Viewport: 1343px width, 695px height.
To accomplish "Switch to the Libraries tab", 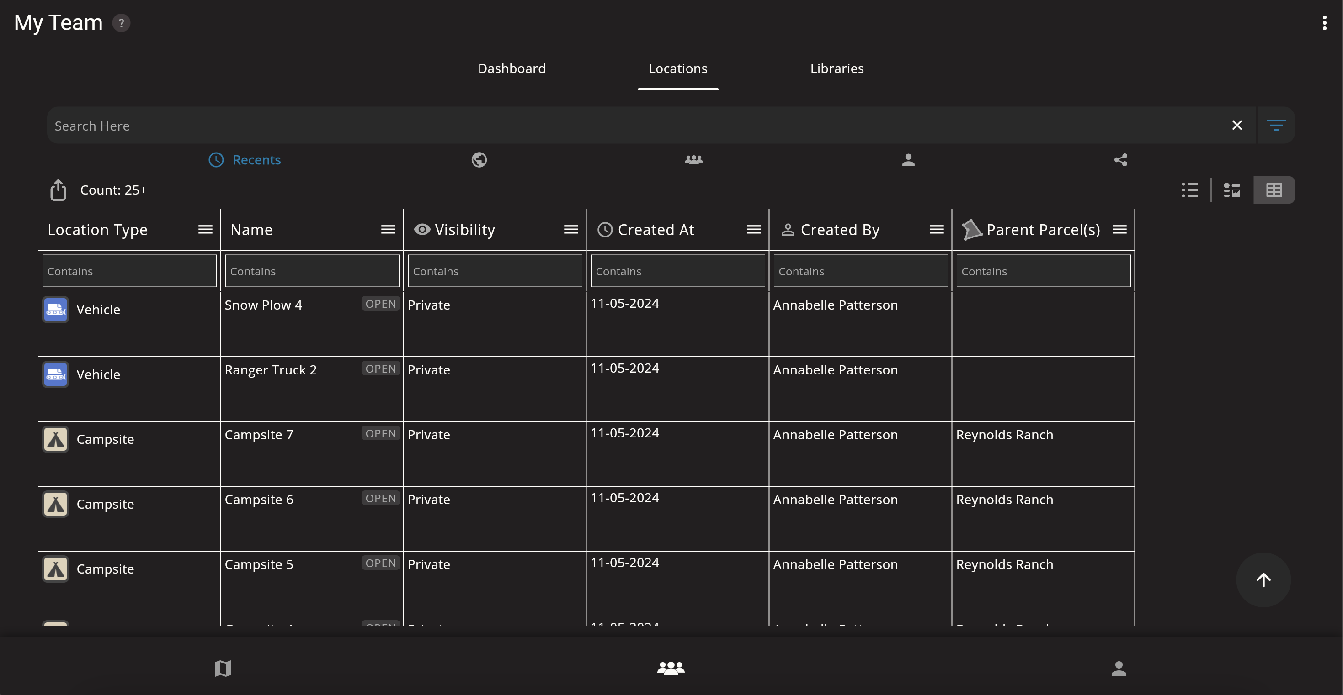I will coord(836,68).
